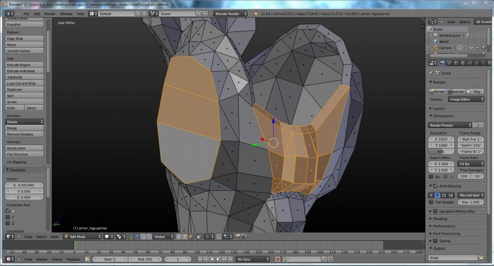Toggle the 3D manipulator widget icon
This screenshot has height=266, width=494.
131,237
